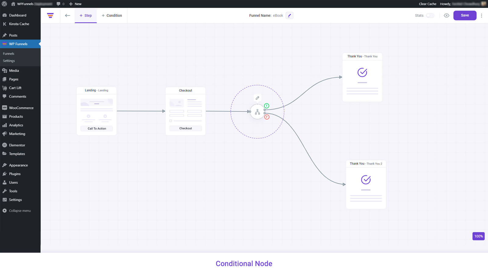Go back using the left arrow
Image resolution: width=488 pixels, height=274 pixels.
(x=67, y=16)
